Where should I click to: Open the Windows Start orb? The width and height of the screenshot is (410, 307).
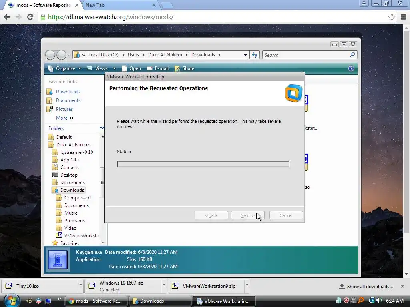click(12, 301)
